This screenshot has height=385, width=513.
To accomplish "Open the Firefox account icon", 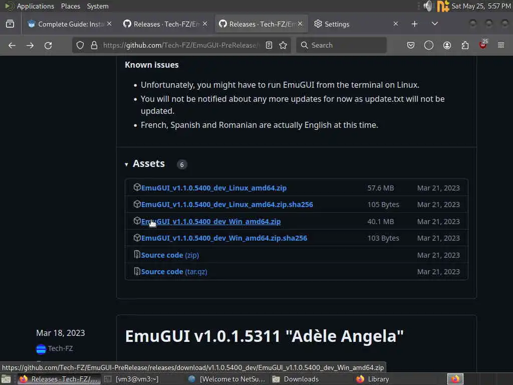I will coord(447,45).
